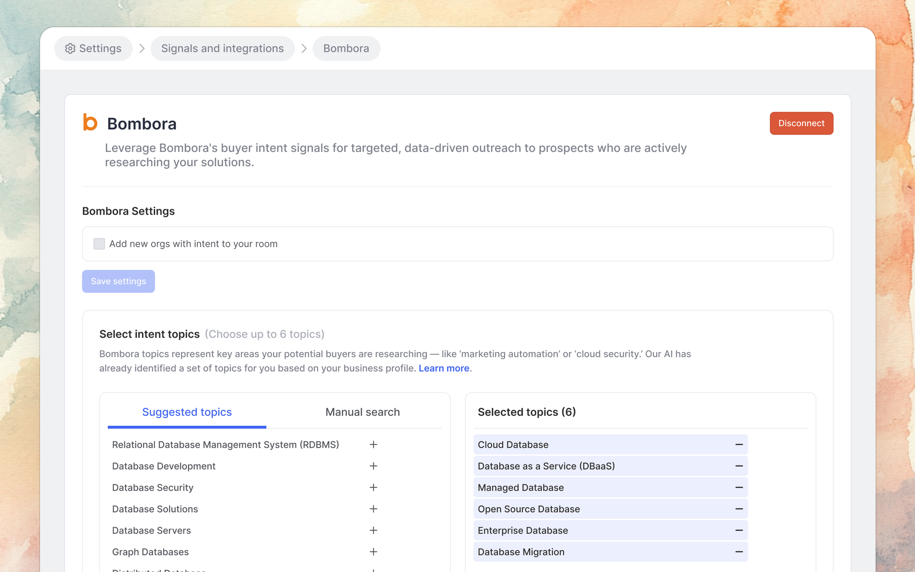Image resolution: width=915 pixels, height=572 pixels.
Task: Remove Database Migration with minus icon
Action: [x=739, y=552]
